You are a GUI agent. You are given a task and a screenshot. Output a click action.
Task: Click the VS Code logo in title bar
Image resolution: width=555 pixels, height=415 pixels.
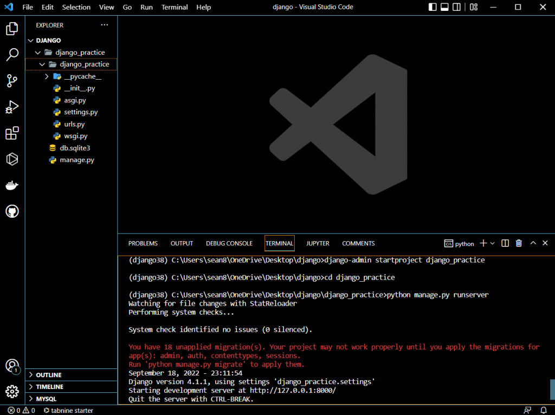[x=9, y=7]
